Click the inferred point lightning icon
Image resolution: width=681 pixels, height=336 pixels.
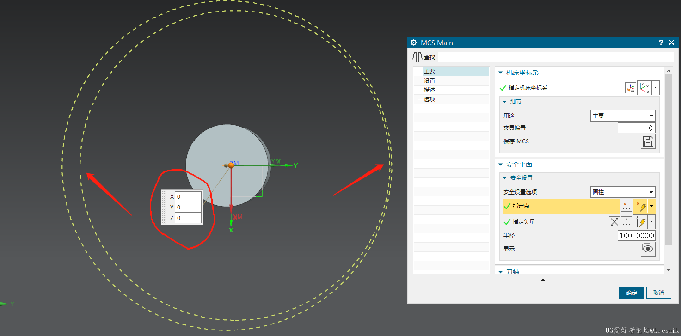[x=640, y=206]
